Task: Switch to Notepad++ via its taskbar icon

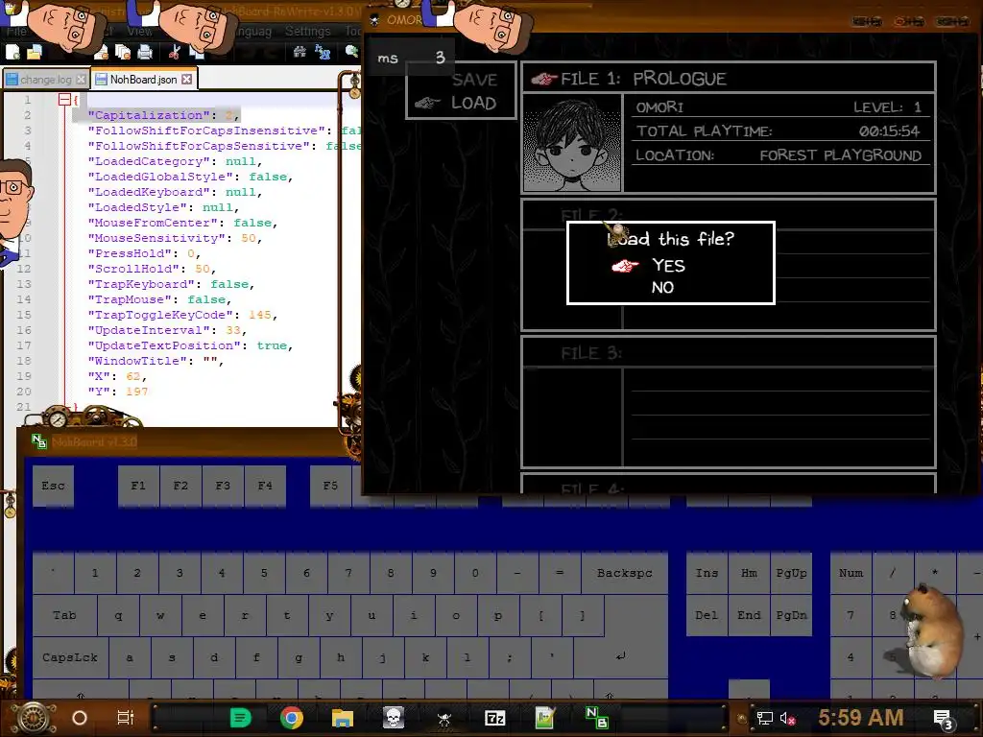Action: tap(545, 718)
